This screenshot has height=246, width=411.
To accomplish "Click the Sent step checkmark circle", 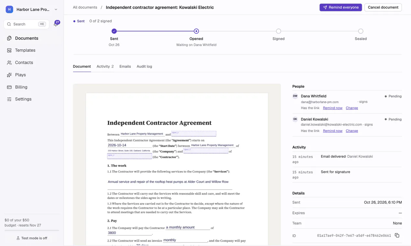I will coord(114,31).
